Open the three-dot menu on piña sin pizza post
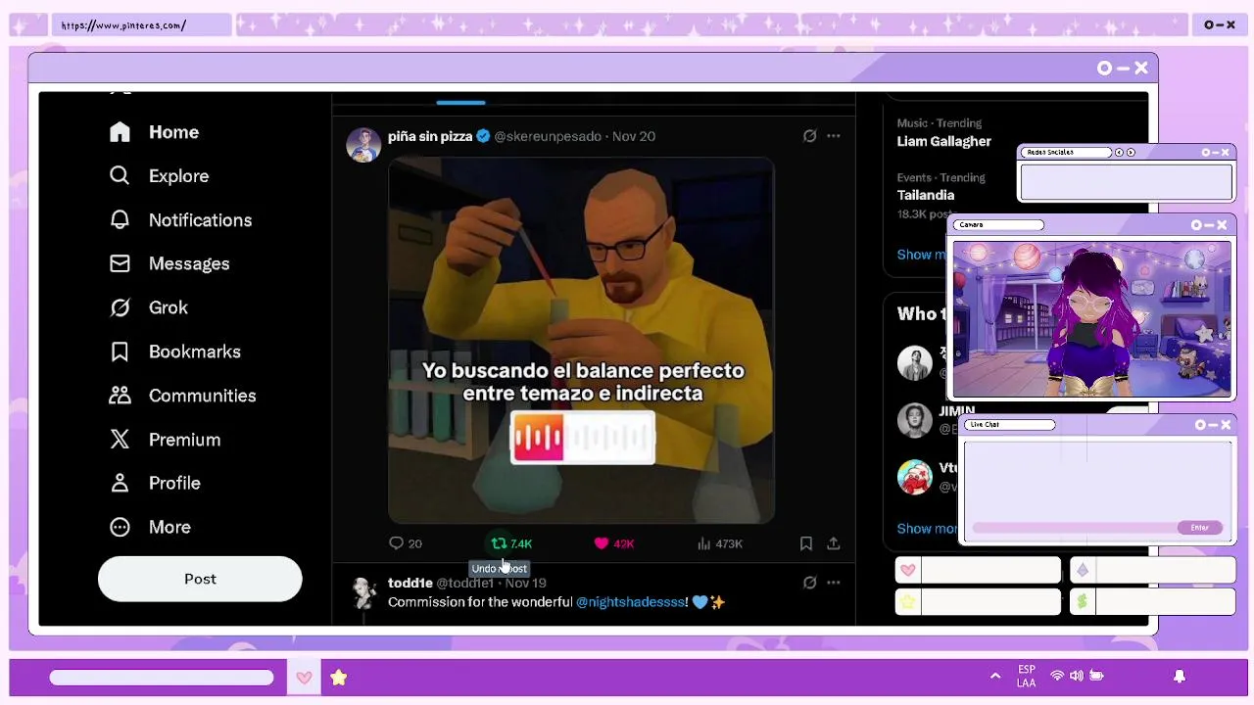 coord(833,136)
